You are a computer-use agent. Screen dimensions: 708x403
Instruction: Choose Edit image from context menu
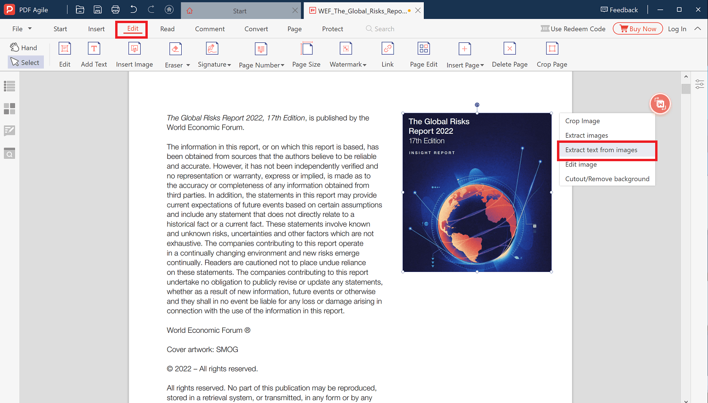tap(607, 164)
